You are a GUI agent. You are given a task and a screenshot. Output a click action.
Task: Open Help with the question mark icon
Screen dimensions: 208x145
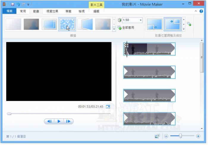coord(201,11)
